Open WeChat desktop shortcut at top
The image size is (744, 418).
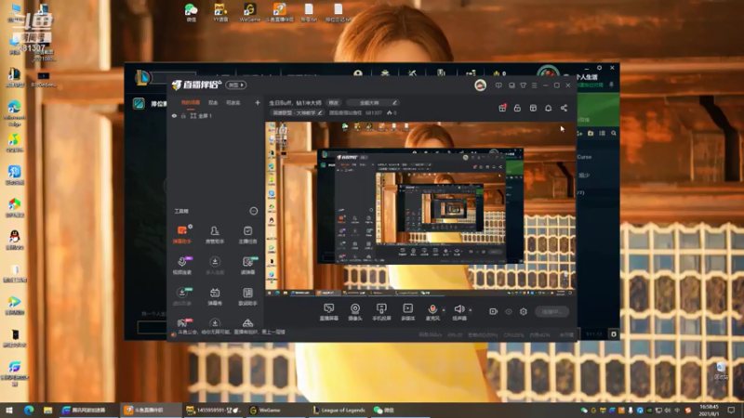coord(192,12)
